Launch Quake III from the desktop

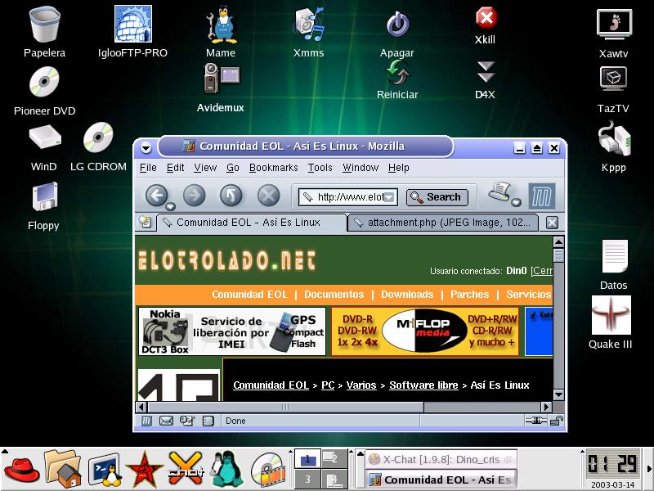pyautogui.click(x=611, y=315)
